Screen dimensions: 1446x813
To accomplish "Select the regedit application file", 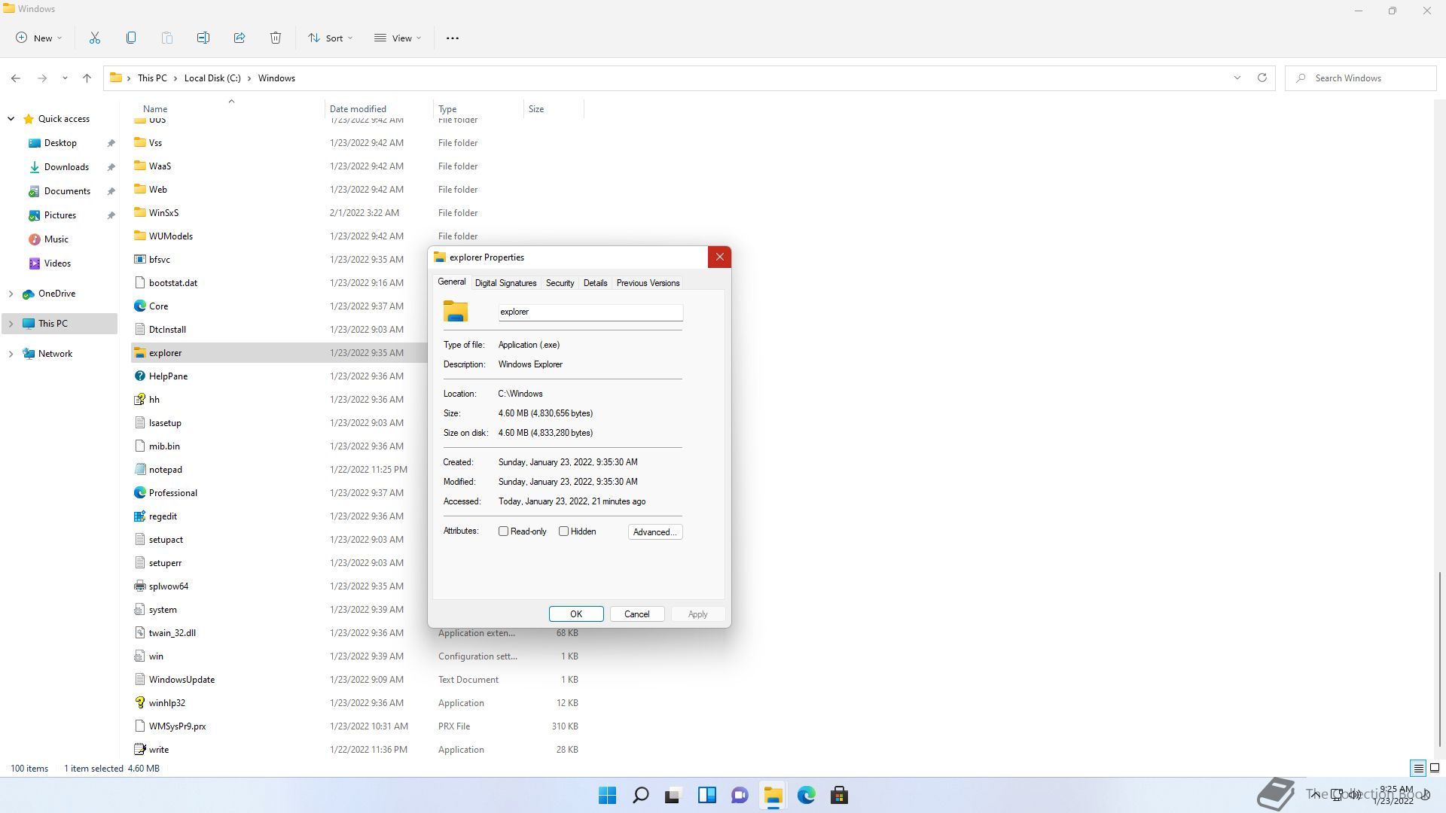I will [x=163, y=516].
